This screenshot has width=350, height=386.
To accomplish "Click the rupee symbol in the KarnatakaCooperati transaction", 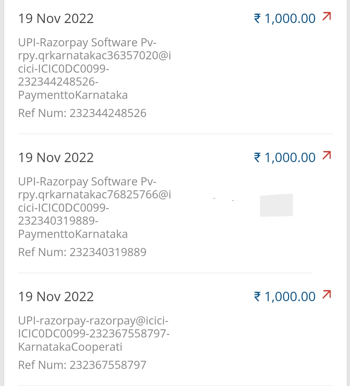I will [257, 297].
